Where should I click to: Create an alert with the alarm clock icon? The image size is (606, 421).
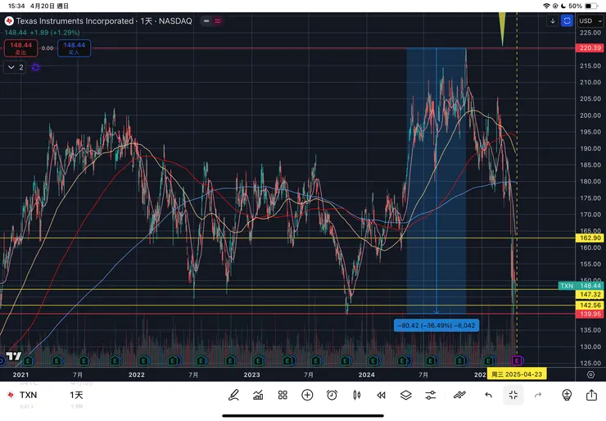(x=332, y=395)
